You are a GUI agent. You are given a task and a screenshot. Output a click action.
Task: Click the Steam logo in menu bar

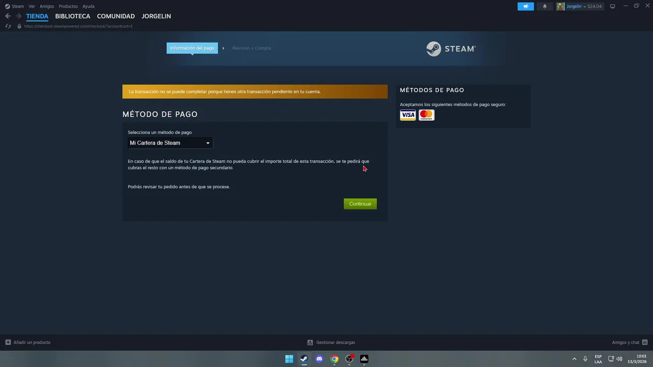pos(7,6)
